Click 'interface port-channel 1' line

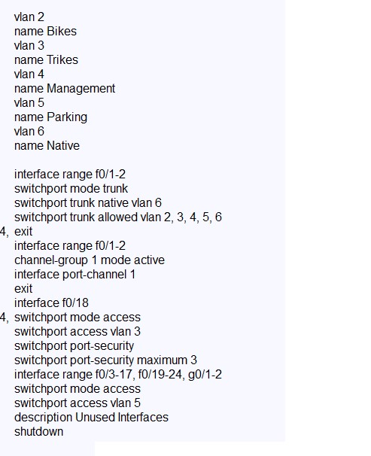75,275
